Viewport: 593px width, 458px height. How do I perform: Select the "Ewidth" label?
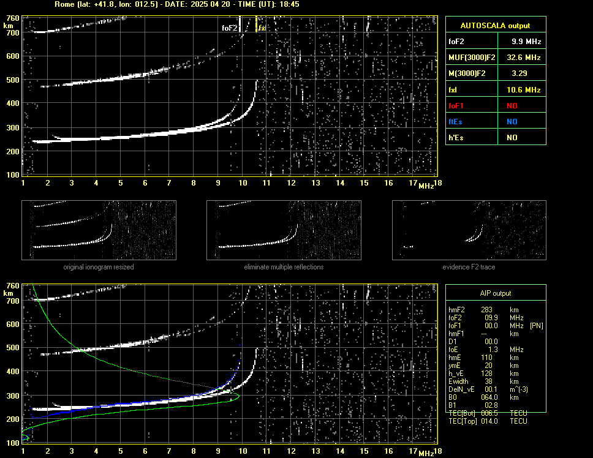pos(458,381)
